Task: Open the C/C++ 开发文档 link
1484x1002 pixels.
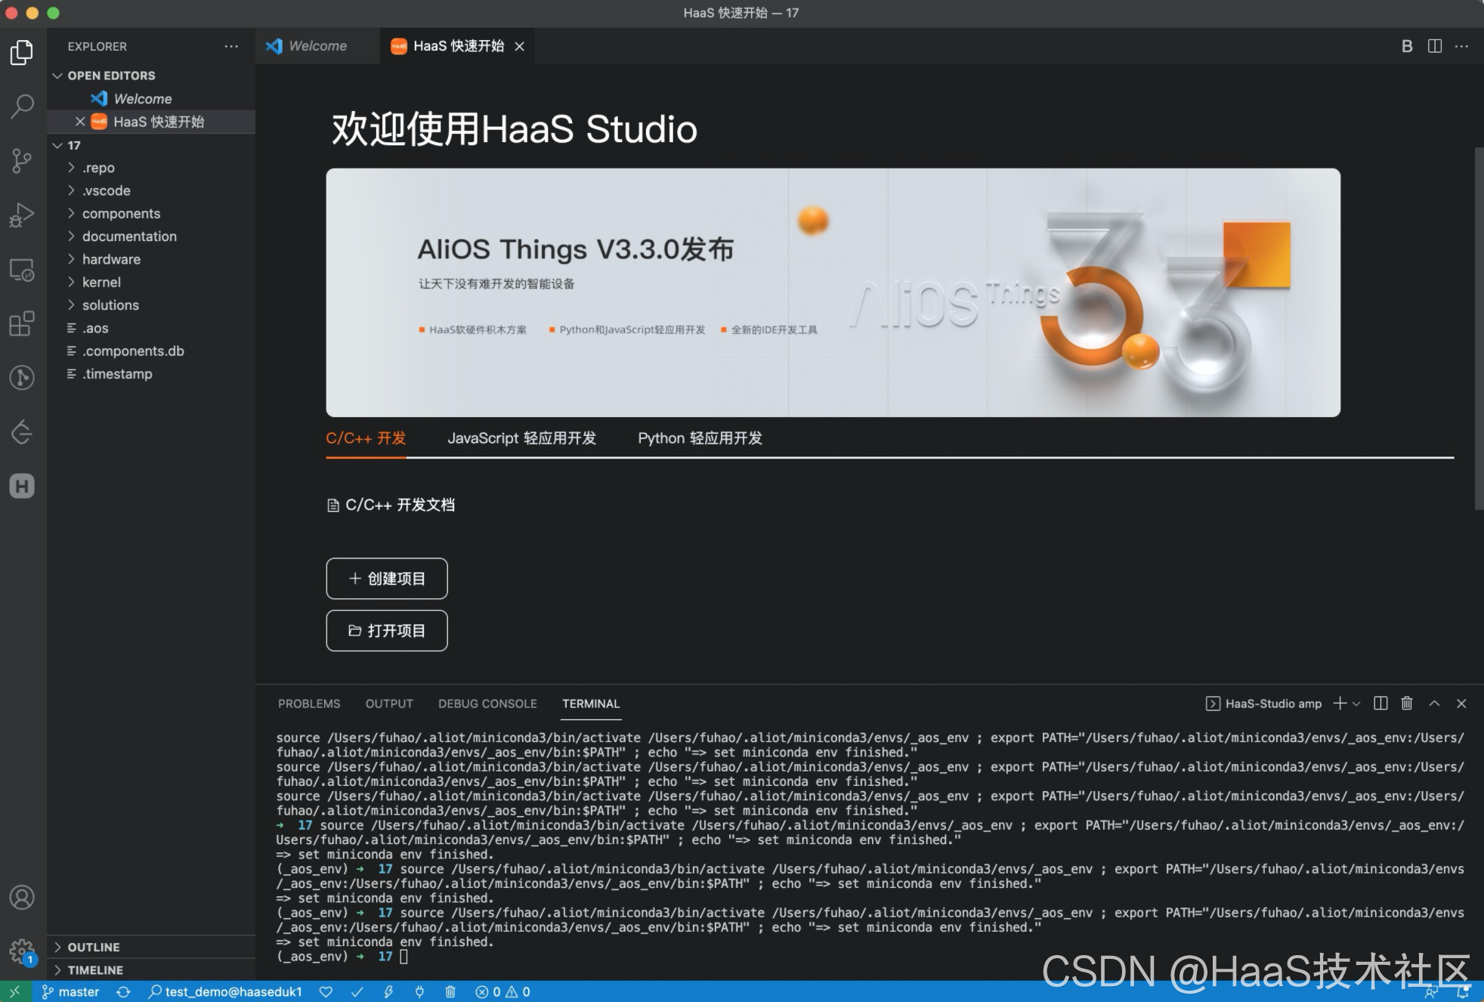Action: 399,505
